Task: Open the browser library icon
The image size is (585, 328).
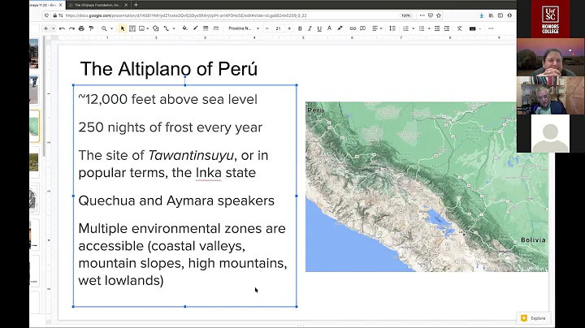Action: 491,15
